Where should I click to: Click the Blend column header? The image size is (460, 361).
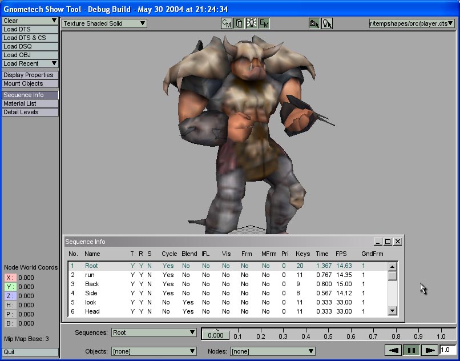189,254
